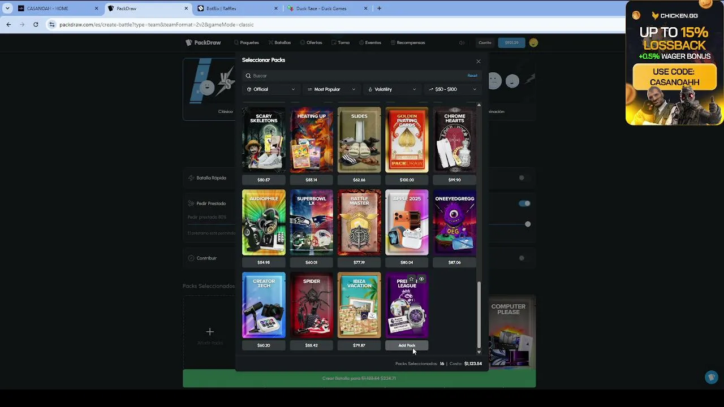Click the pack list scroll down arrow
Viewport: 724px width, 407px height.
click(479, 352)
